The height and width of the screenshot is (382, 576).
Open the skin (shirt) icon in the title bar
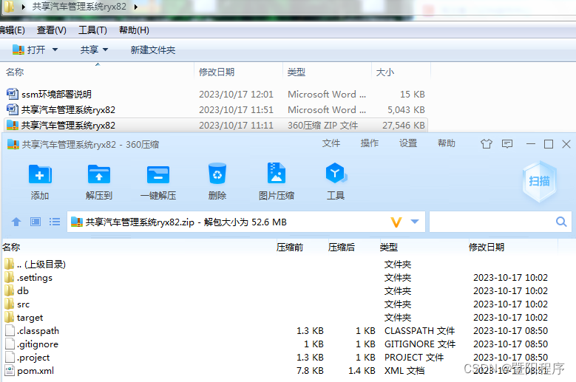point(487,144)
